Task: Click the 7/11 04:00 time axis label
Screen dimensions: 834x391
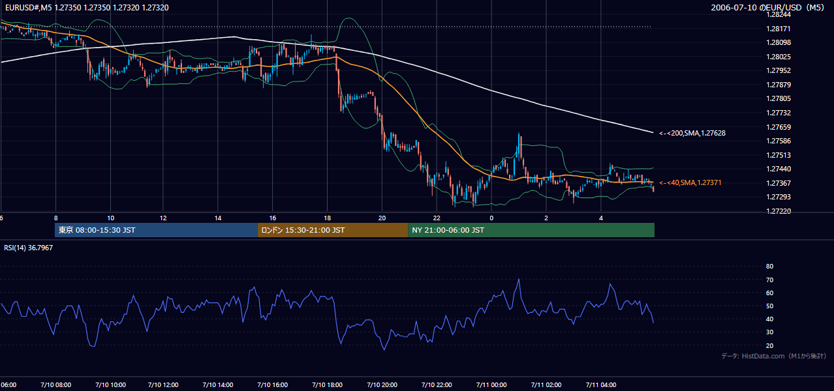Action: tap(600, 385)
